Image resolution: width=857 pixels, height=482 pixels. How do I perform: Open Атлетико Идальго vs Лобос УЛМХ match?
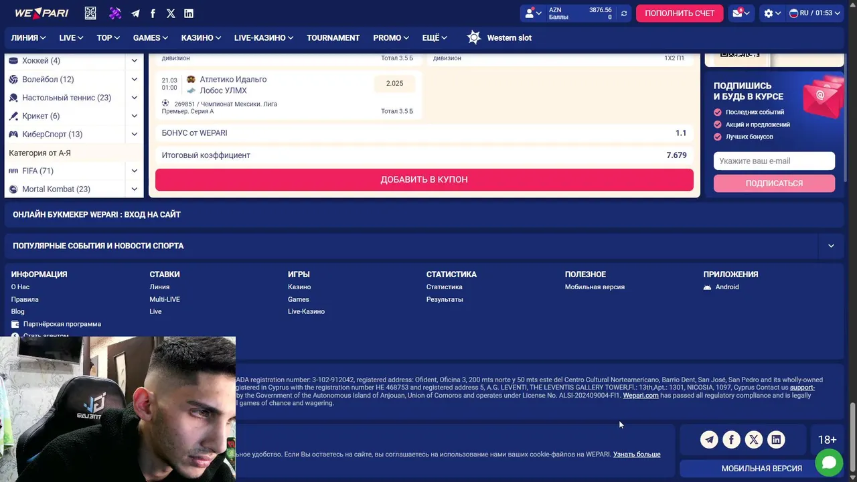pos(233,85)
